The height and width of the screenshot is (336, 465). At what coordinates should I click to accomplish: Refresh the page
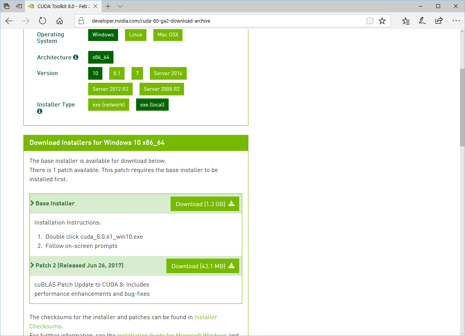click(43, 21)
